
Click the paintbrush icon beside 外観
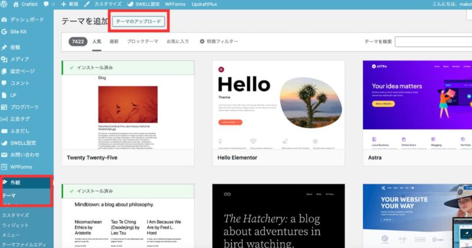point(5,182)
